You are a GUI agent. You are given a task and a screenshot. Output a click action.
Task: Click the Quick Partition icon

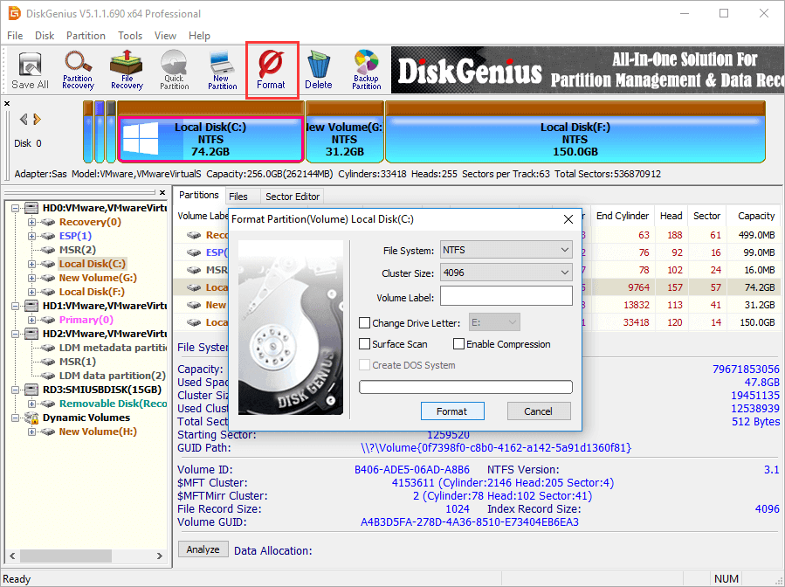174,71
